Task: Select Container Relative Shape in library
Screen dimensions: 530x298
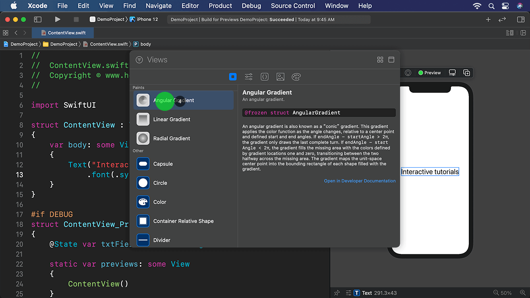Action: 184,221
